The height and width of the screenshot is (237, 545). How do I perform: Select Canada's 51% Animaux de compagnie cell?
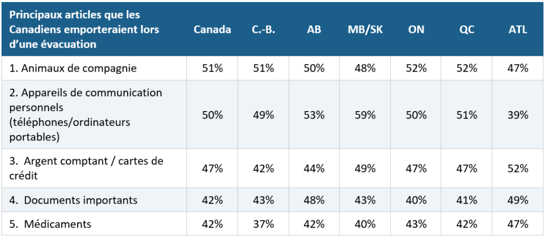coord(212,69)
